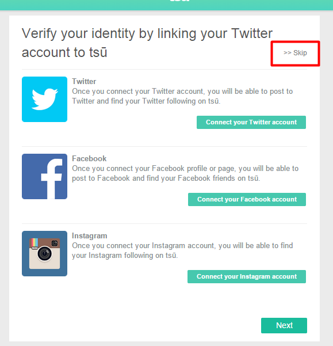Click the double-arrow chevrons beside Skip
333x346 pixels.
(288, 53)
